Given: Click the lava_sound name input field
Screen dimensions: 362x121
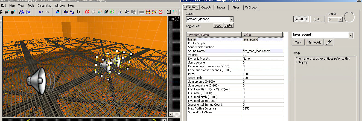Looking at the screenshot, I should click(320, 35).
